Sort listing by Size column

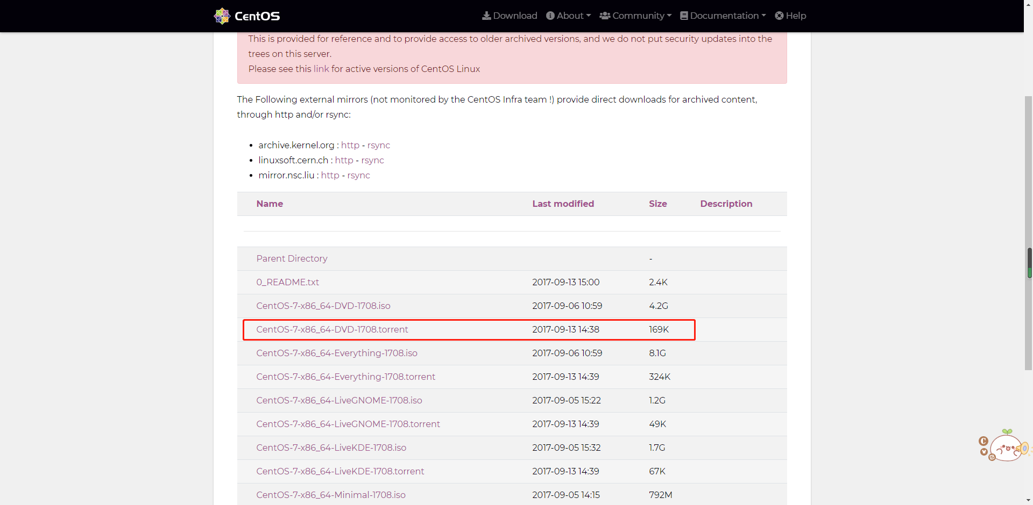[x=658, y=204]
